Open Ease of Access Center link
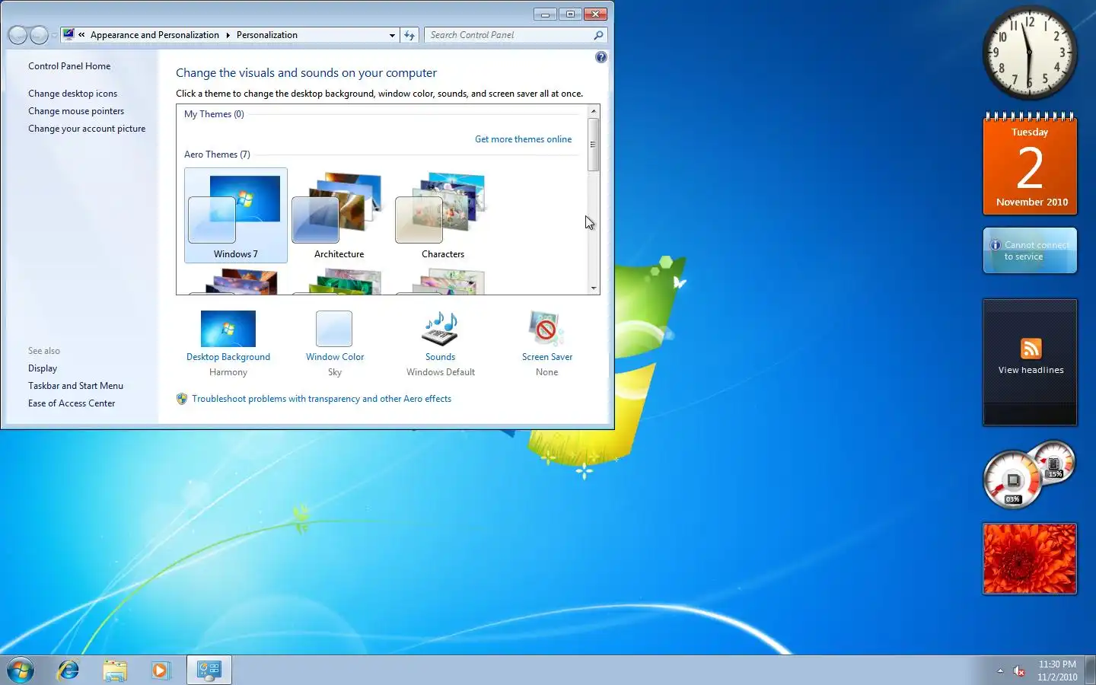This screenshot has height=685, width=1096. coord(72,403)
